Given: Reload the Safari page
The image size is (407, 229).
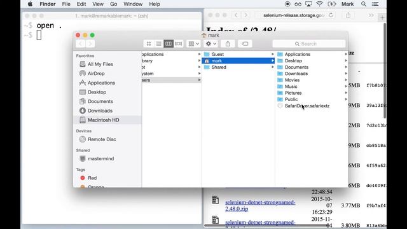Looking at the screenshot, I should pyautogui.click(x=331, y=15).
